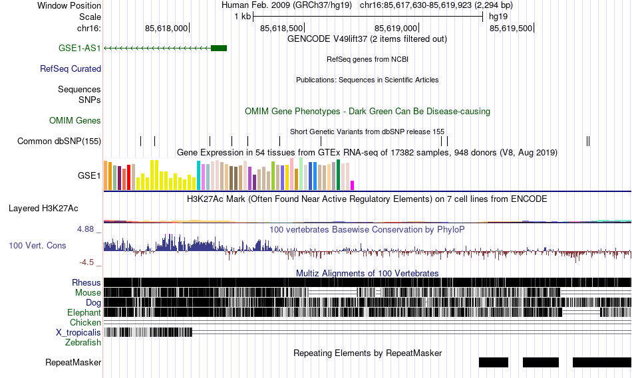Image resolution: width=632 pixels, height=378 pixels.
Task: Select the Zebrafish alignment label
Action: tap(83, 343)
